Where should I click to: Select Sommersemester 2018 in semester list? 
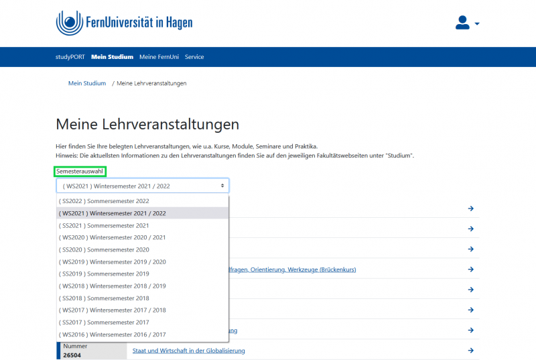104,298
